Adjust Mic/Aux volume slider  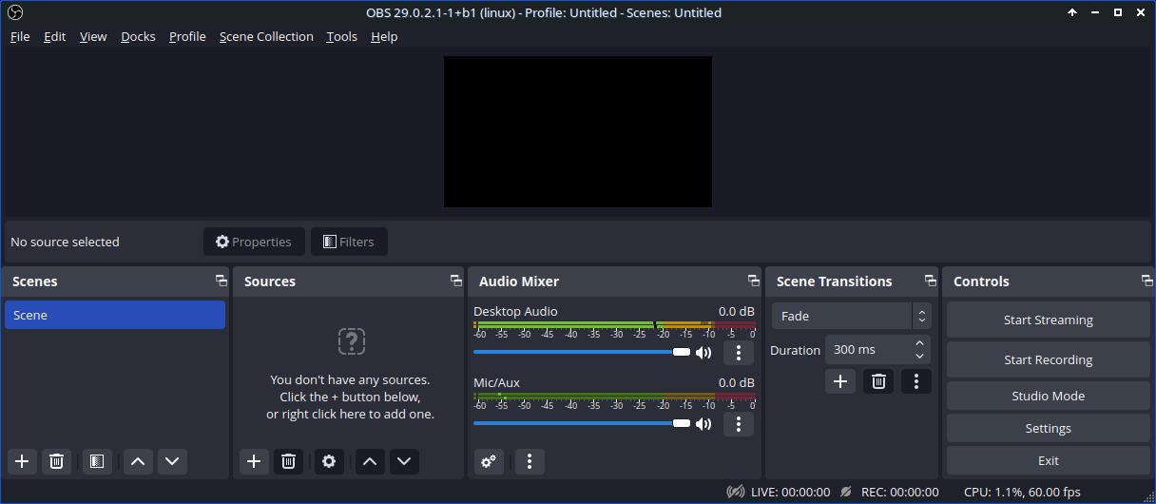pos(582,423)
